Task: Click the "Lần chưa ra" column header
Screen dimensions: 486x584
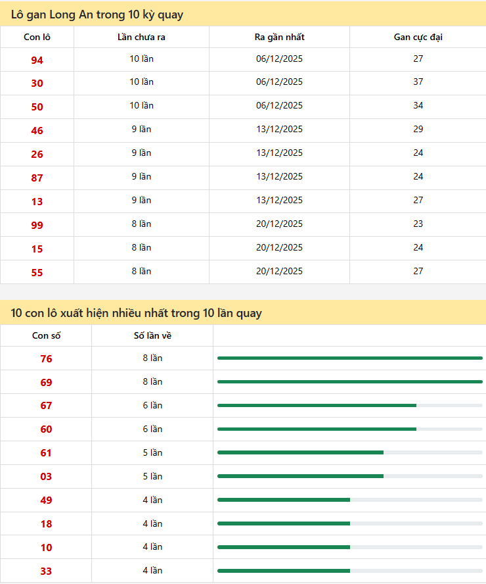Action: point(141,37)
